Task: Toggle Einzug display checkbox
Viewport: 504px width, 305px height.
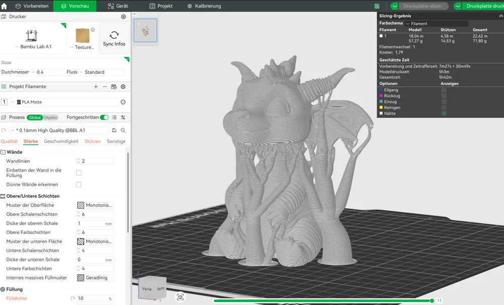Action: pyautogui.click(x=444, y=101)
